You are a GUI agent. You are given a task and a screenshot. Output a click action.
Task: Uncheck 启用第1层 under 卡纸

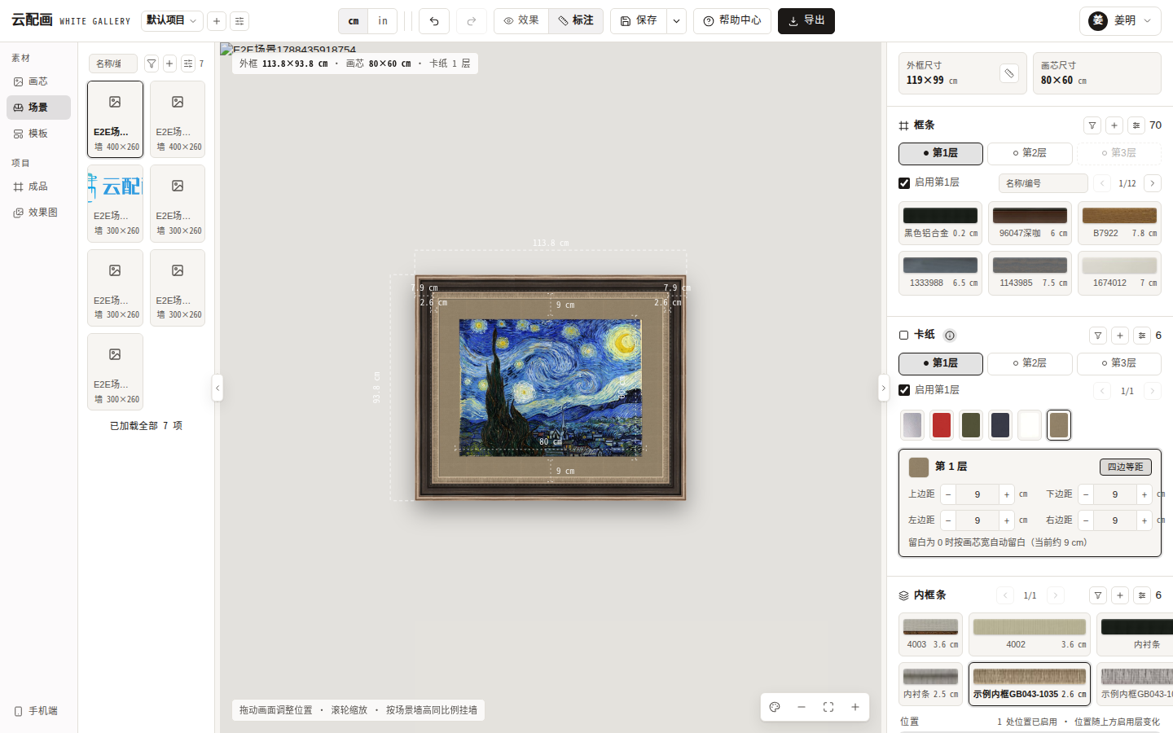tap(904, 390)
